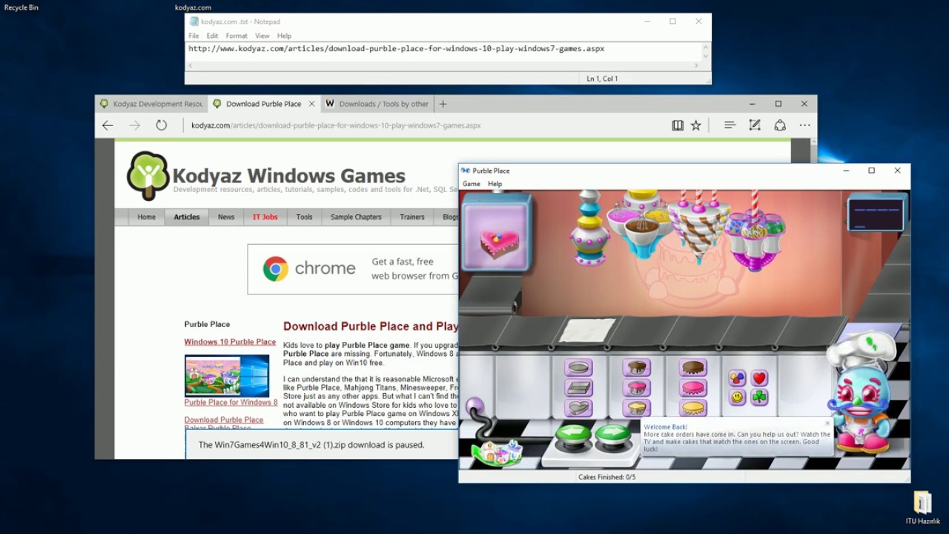This screenshot has height=534, width=949.
Task: Refresh the kodyaz.com page
Action: pos(161,125)
